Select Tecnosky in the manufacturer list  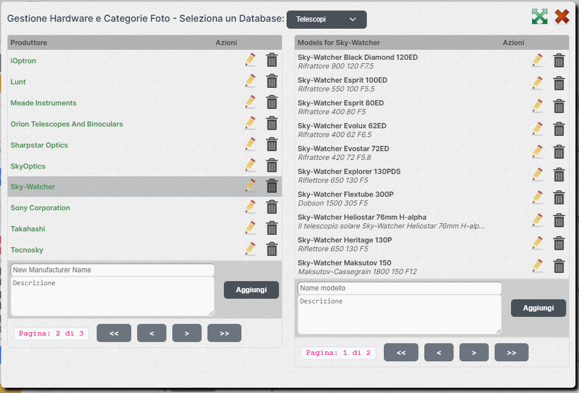[27, 250]
